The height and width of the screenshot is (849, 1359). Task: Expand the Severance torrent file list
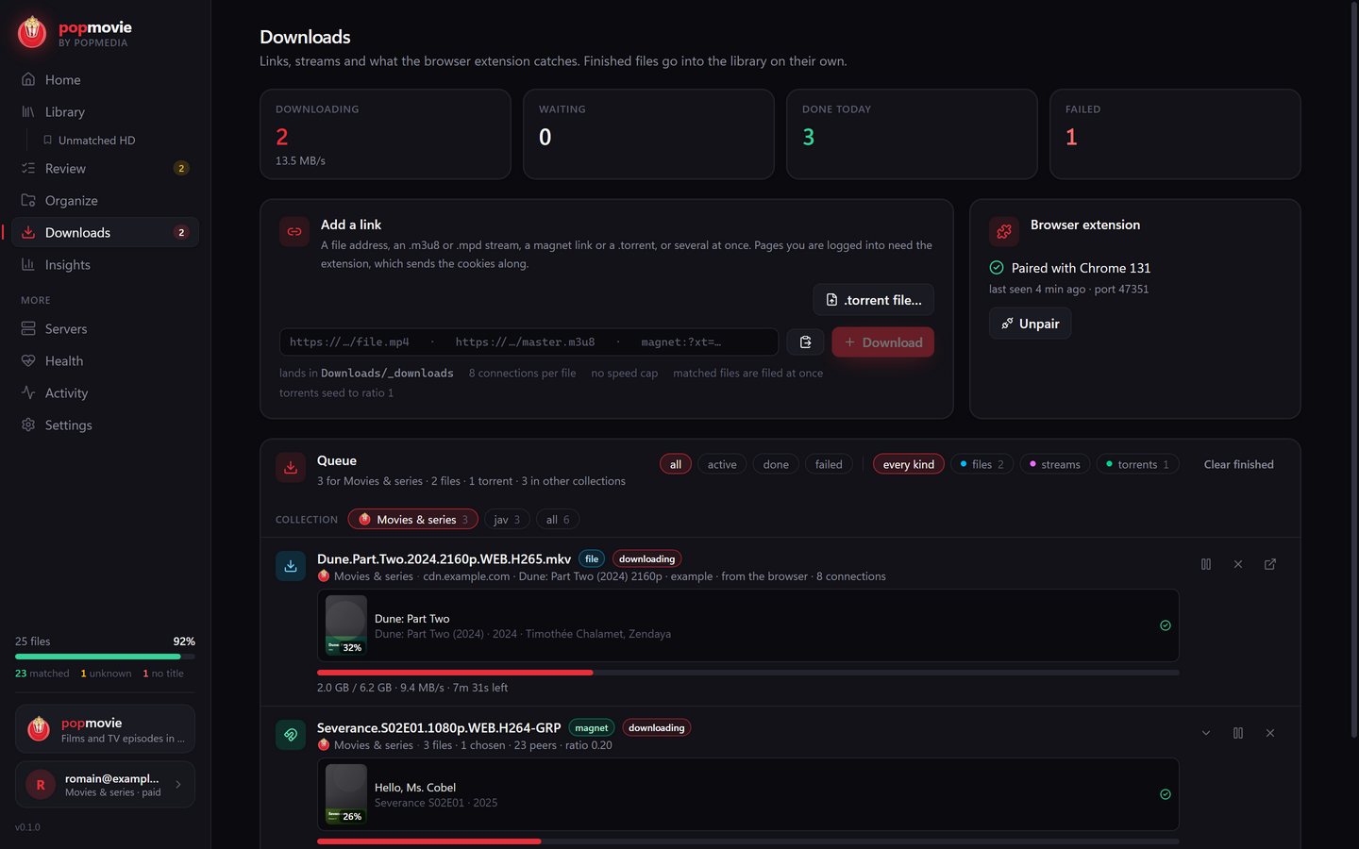[x=1206, y=733]
